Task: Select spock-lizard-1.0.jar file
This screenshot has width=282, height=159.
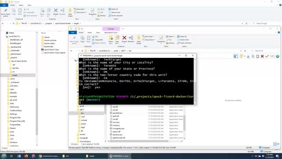Action: [x=52, y=49]
